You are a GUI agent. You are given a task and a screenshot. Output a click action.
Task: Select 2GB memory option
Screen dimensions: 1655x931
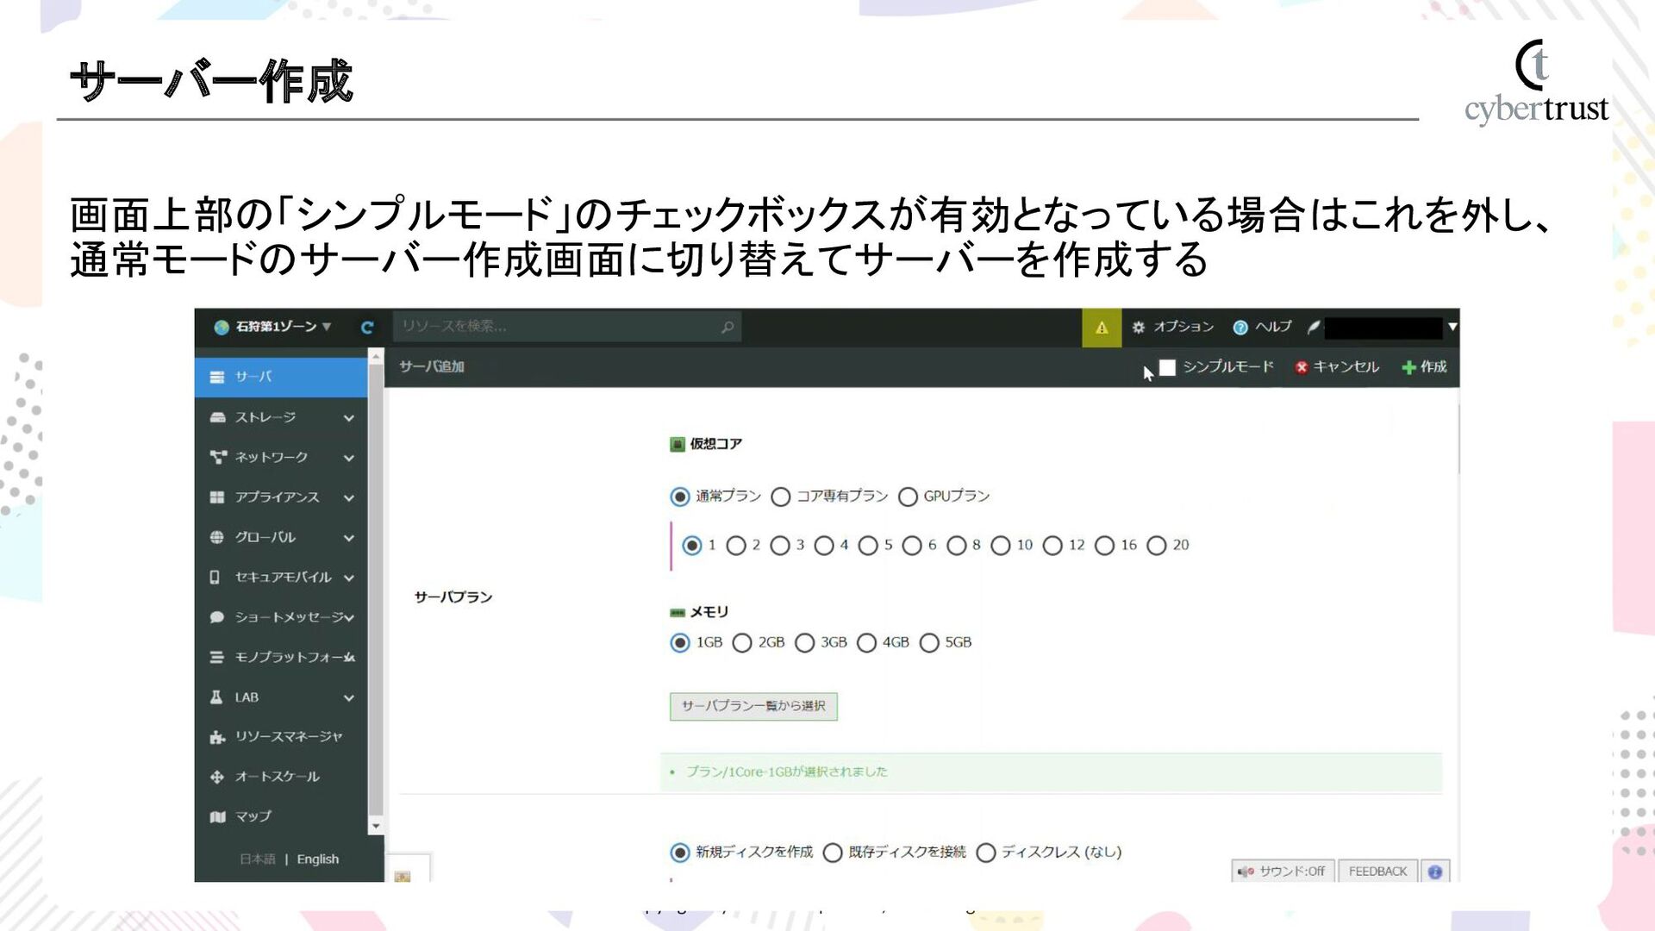point(742,643)
